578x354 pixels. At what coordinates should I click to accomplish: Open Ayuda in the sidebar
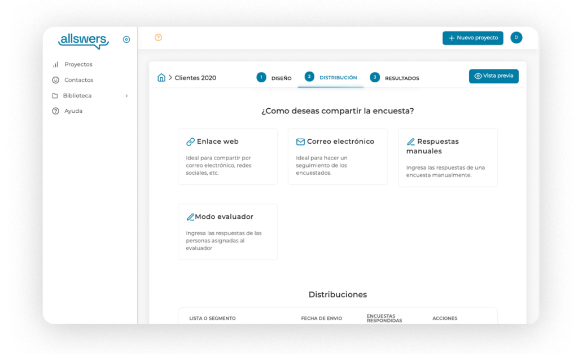point(73,111)
